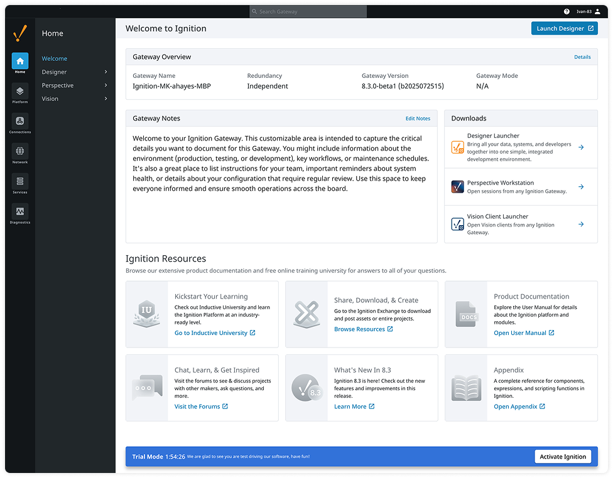This screenshot has height=478, width=613.
Task: Focus the Search Gateway field
Action: tap(308, 11)
